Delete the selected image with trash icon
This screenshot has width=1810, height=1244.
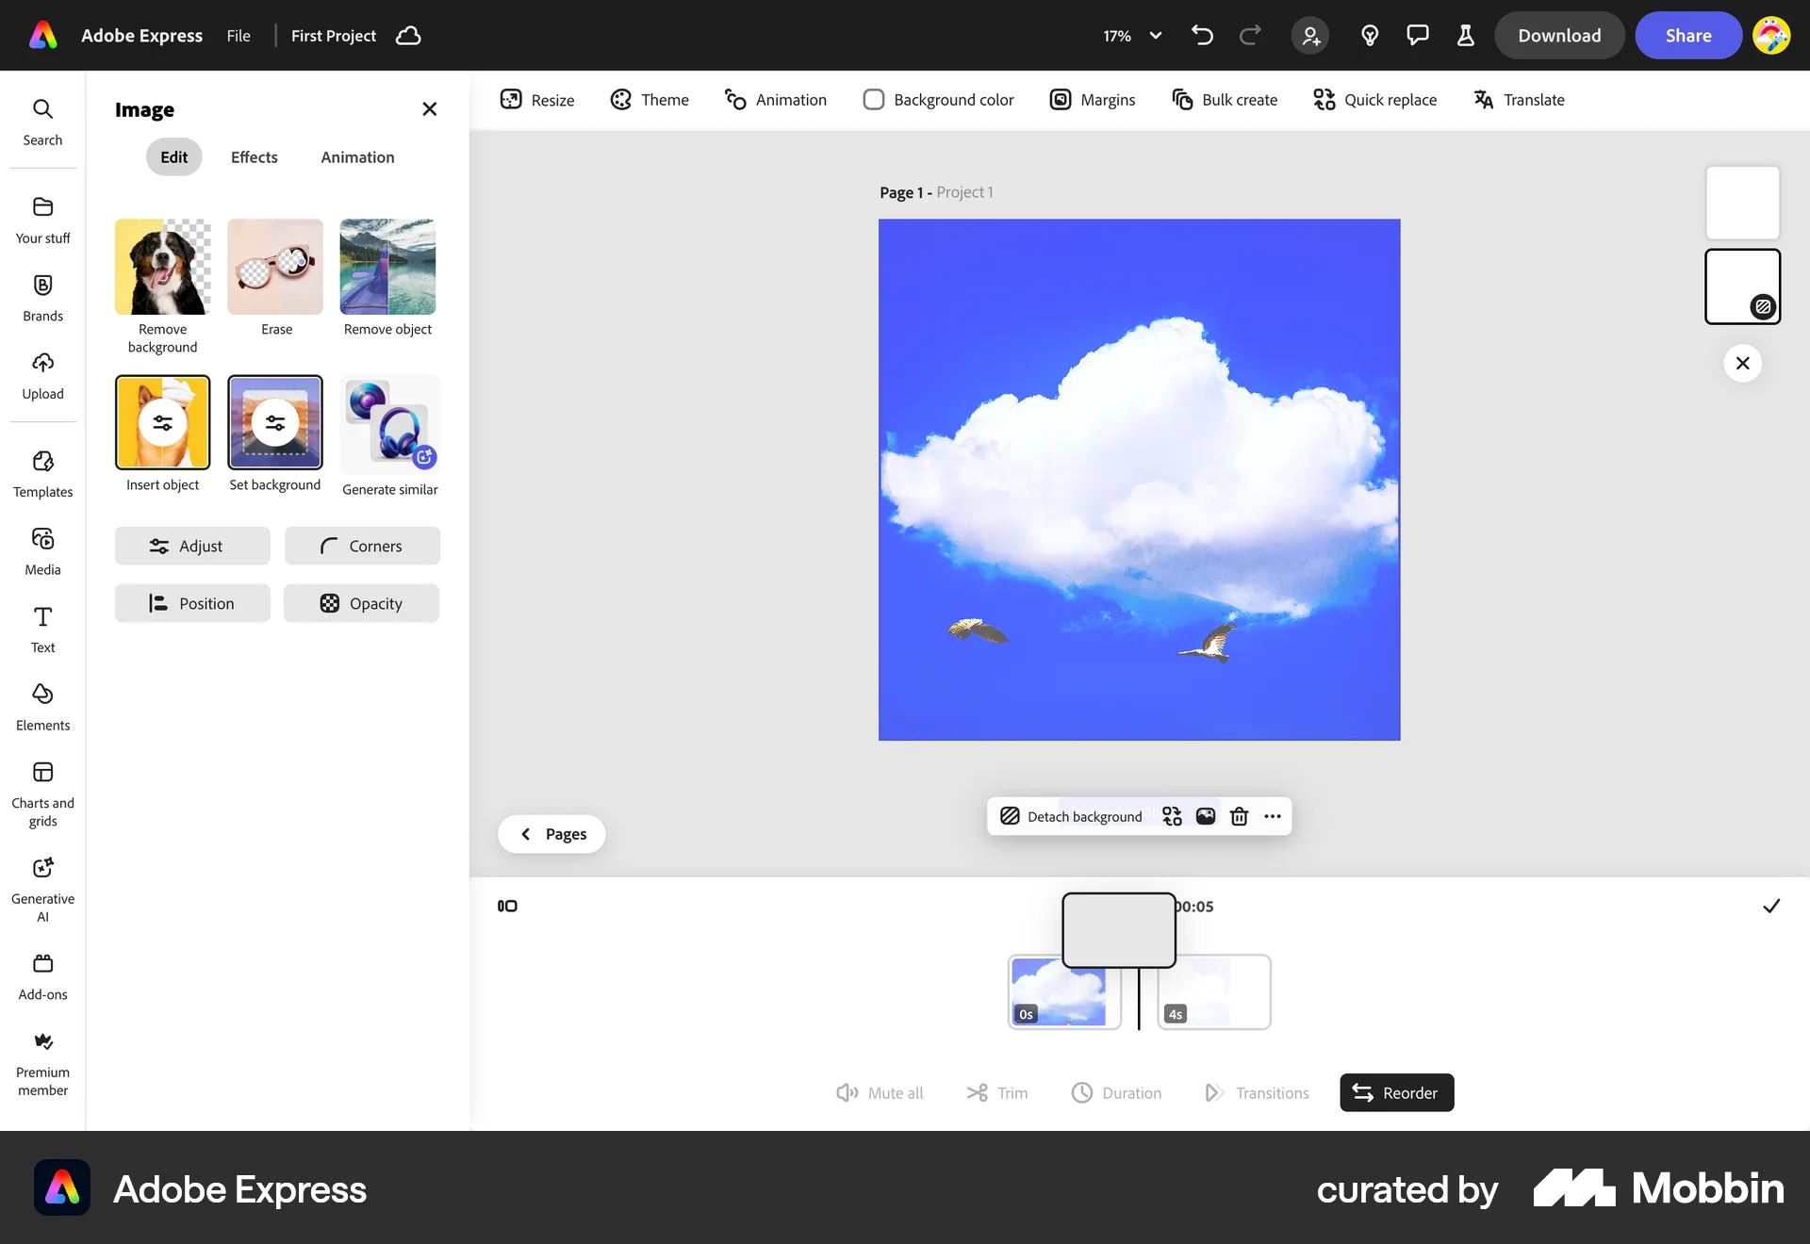[1239, 816]
